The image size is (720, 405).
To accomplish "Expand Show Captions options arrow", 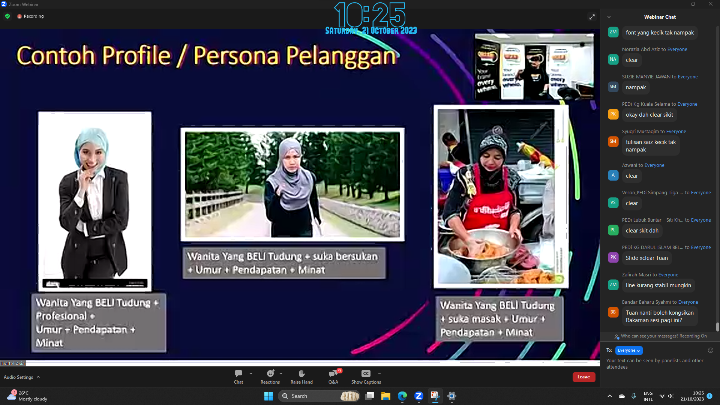I will pyautogui.click(x=379, y=373).
